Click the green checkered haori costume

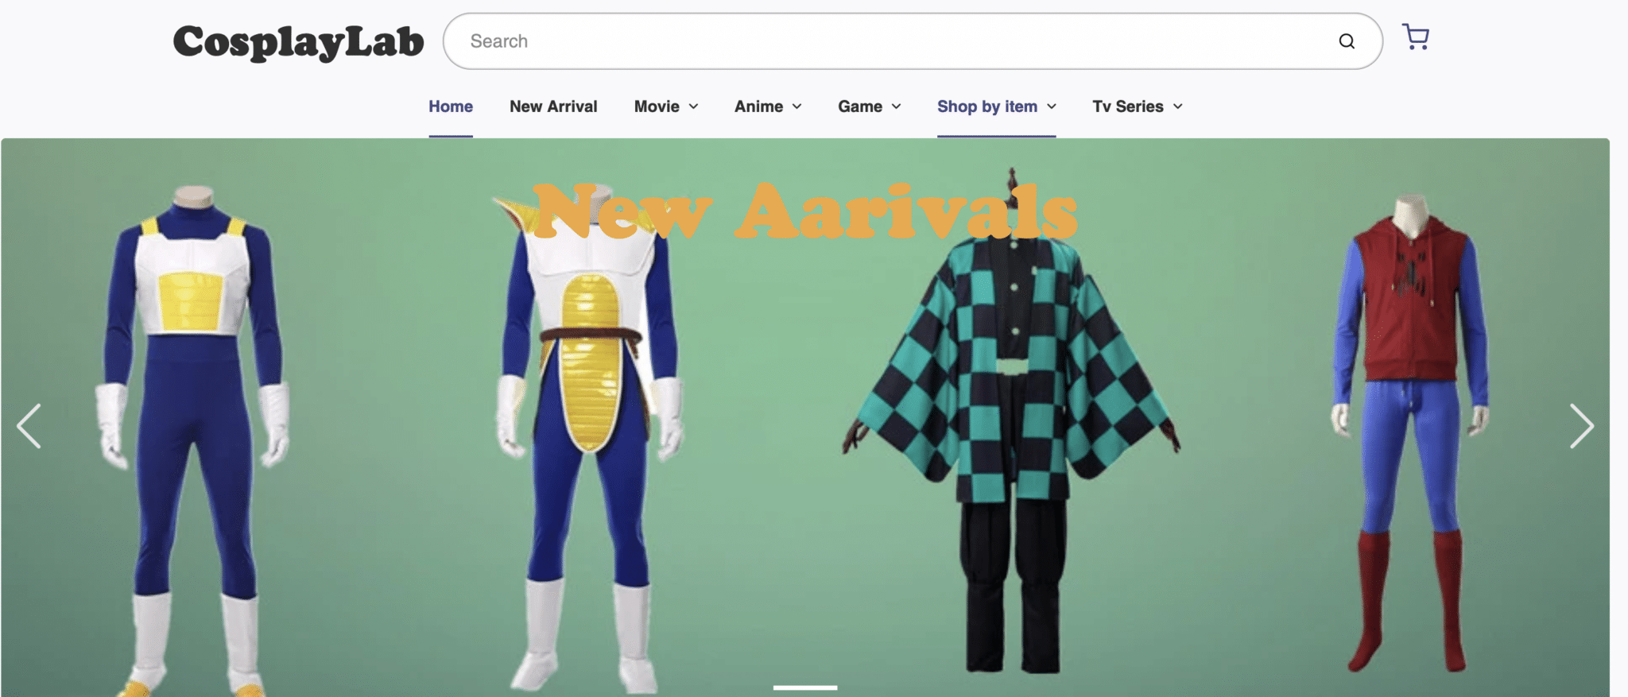pos(1012,421)
